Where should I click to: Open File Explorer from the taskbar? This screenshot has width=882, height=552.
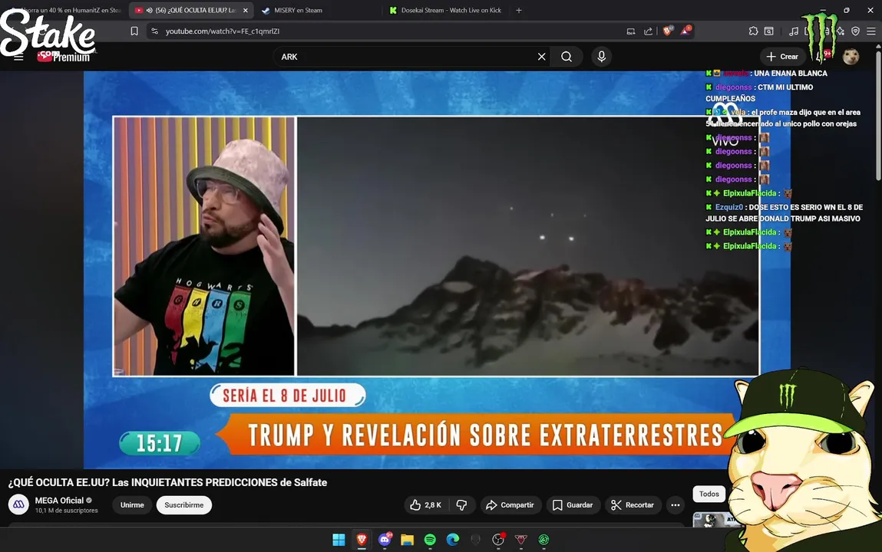[x=408, y=540]
